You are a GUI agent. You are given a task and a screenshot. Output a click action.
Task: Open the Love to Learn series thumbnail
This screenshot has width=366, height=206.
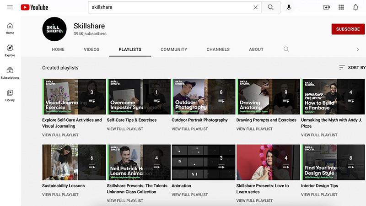268,163
